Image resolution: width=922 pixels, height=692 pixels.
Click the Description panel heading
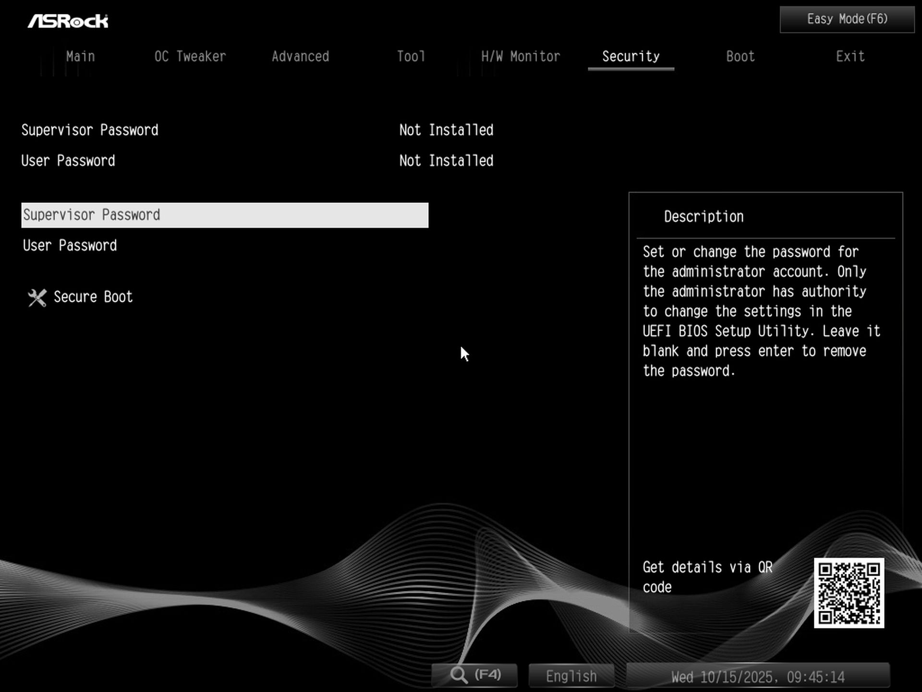click(704, 217)
